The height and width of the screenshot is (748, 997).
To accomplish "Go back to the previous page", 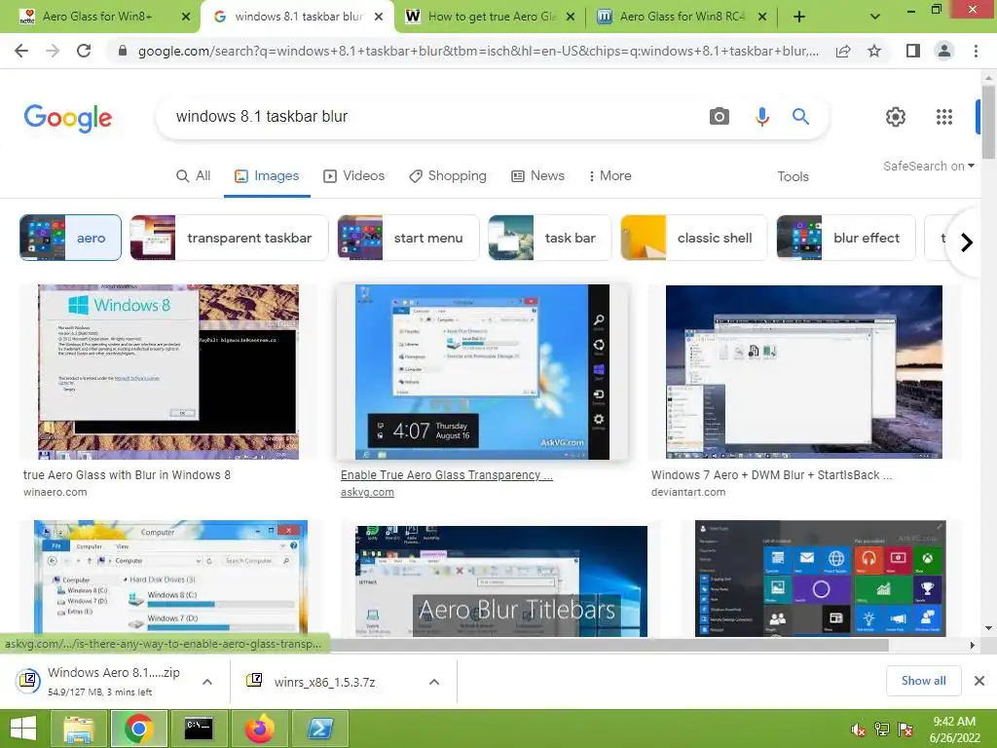I will (21, 51).
